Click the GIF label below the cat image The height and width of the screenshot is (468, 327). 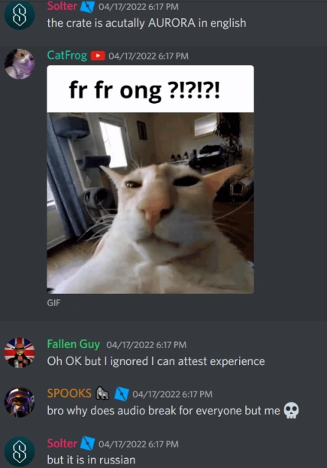coord(53,303)
